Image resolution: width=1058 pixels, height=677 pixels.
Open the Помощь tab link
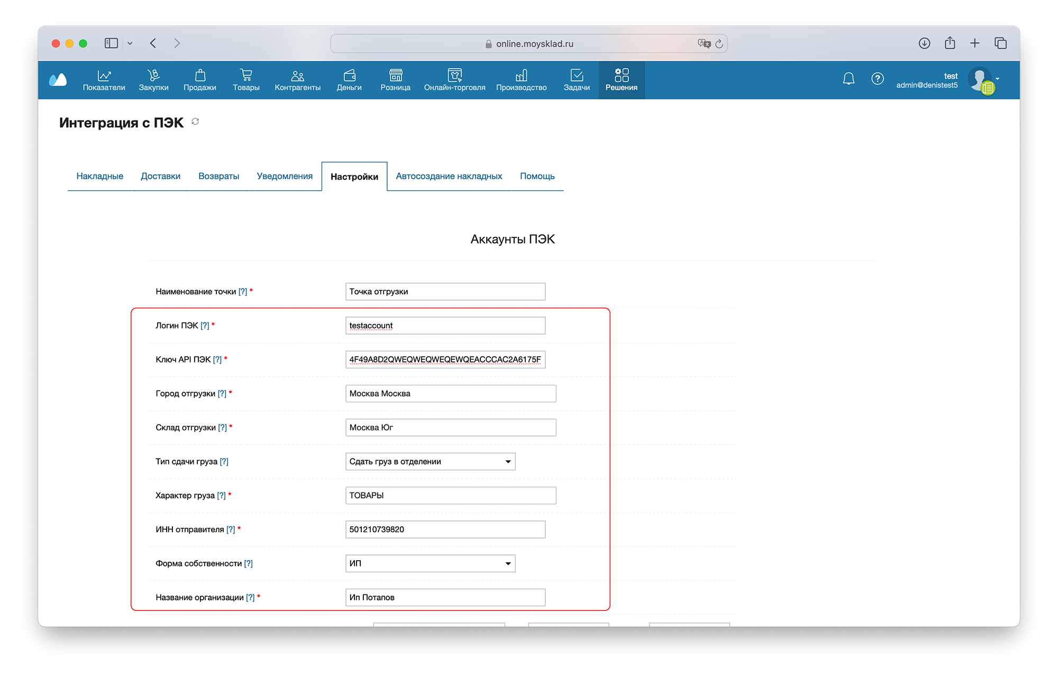[537, 176]
